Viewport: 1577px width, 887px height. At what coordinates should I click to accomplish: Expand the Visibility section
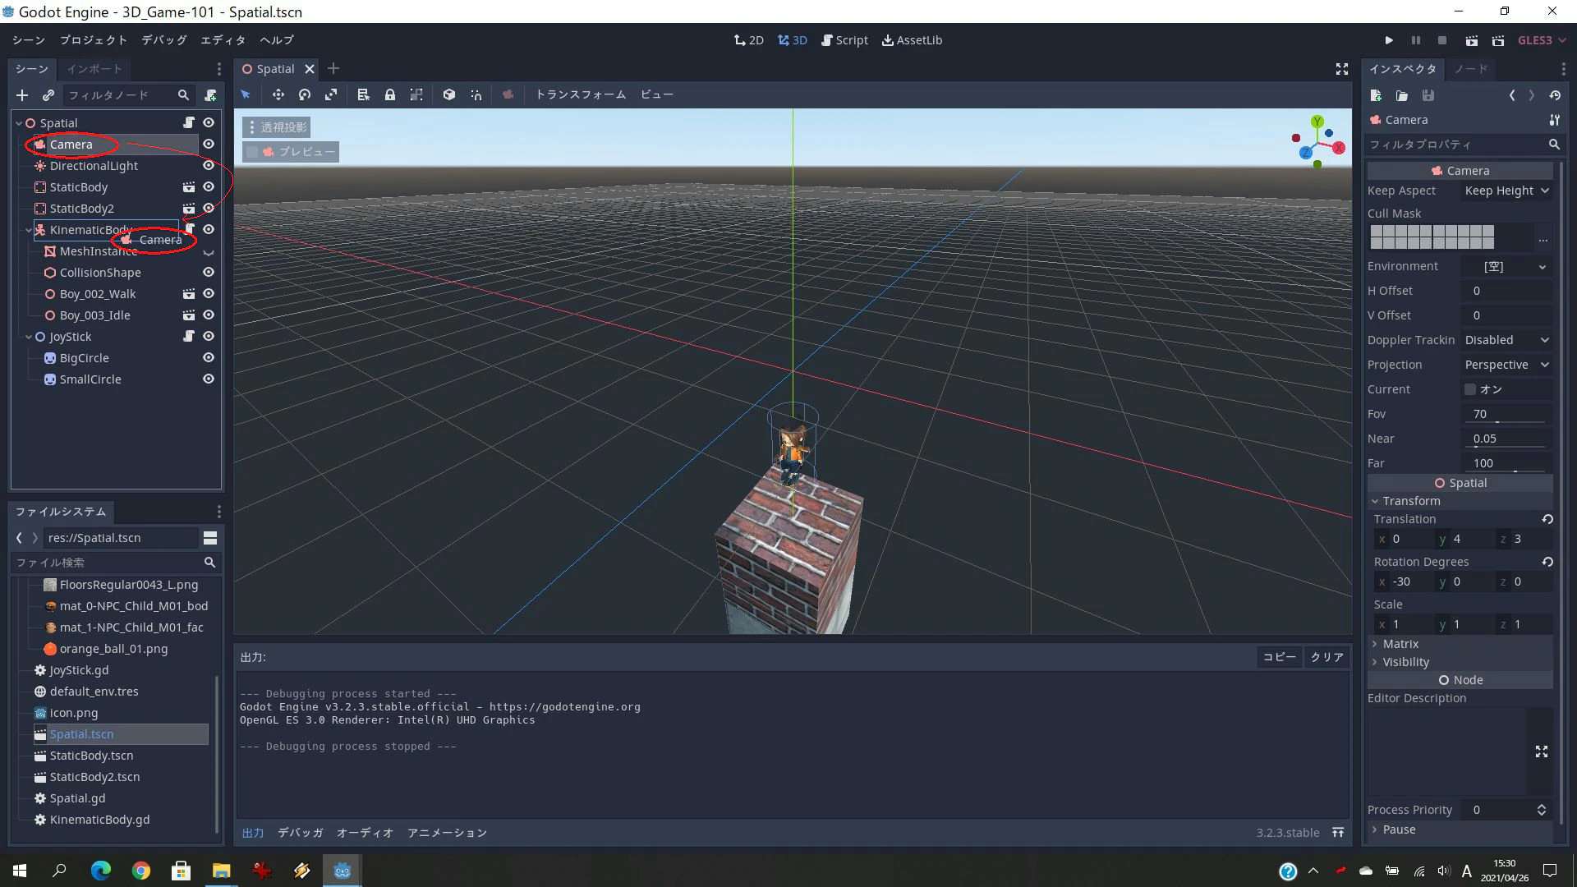pos(1460,662)
